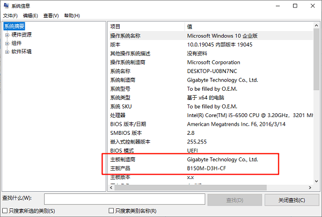322x217 pixels.
Task: Click the B150M-D3H-CF value
Action: coord(207,168)
